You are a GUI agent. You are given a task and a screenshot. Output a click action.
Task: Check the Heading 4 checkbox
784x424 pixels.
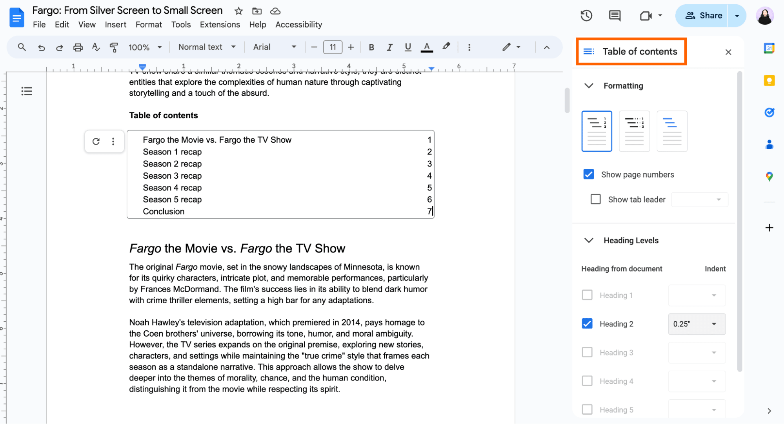point(587,381)
